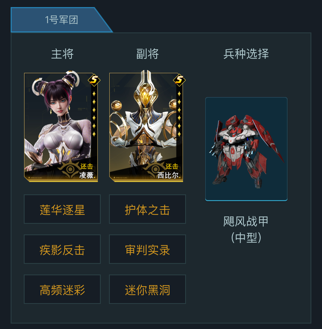Click the 高频迷彩 skill button

click(62, 289)
